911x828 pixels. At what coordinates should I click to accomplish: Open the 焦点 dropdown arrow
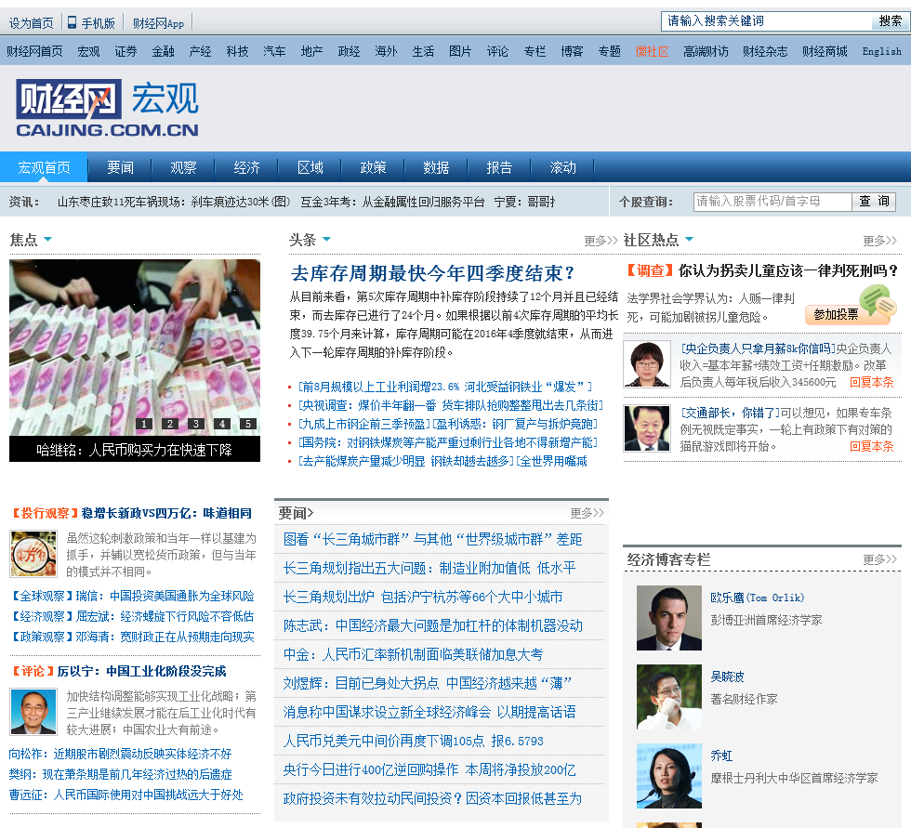47,239
